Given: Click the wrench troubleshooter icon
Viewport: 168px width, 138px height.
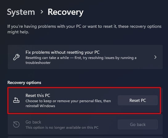Looking at the screenshot, I should click(16, 57).
